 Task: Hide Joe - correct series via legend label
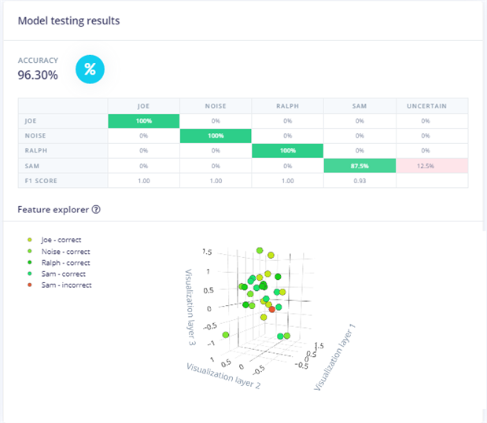pyautogui.click(x=61, y=240)
